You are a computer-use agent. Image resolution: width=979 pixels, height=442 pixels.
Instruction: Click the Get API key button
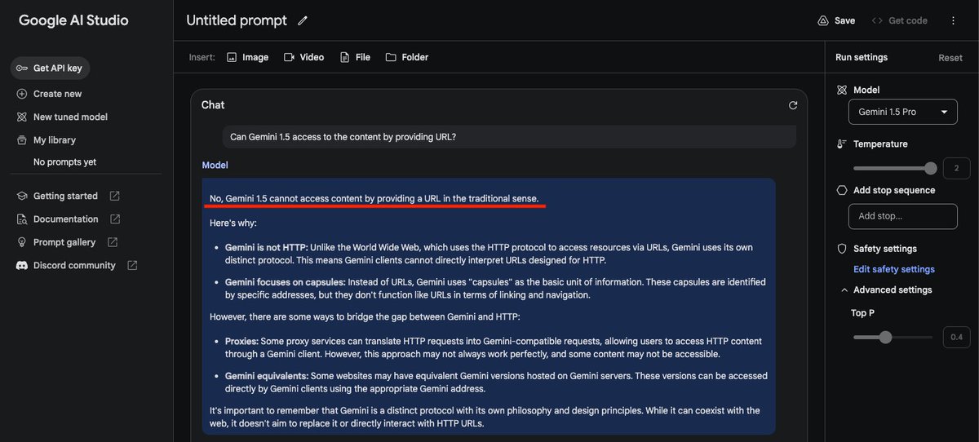(51, 68)
